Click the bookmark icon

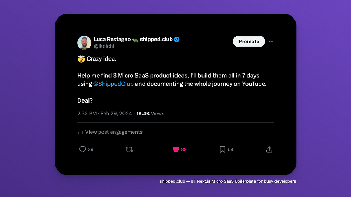pos(223,149)
